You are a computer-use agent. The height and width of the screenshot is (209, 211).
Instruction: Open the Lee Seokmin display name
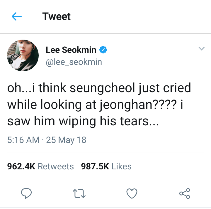71,50
